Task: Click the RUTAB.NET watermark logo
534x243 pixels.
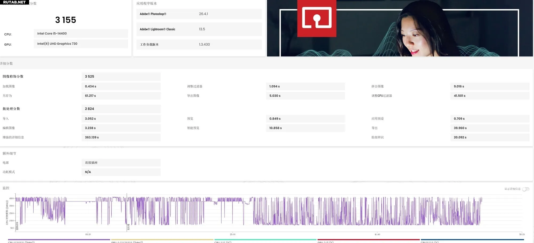Action: click(14, 2)
